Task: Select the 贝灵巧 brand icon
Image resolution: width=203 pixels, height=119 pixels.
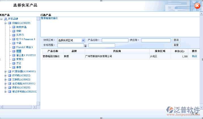Action: pos(14,35)
